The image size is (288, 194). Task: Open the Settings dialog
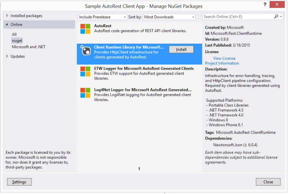(x=19, y=182)
